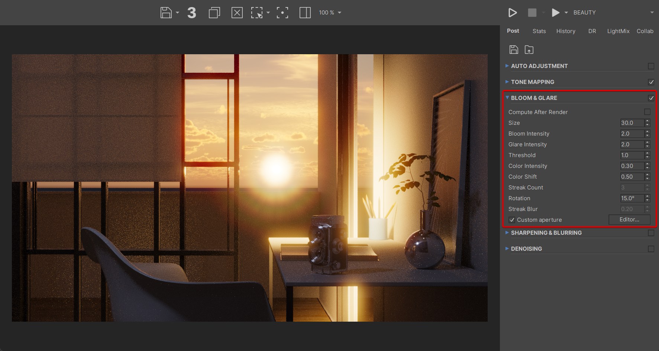
Task: Toggle the side-by-side comparison icon
Action: [x=305, y=13]
